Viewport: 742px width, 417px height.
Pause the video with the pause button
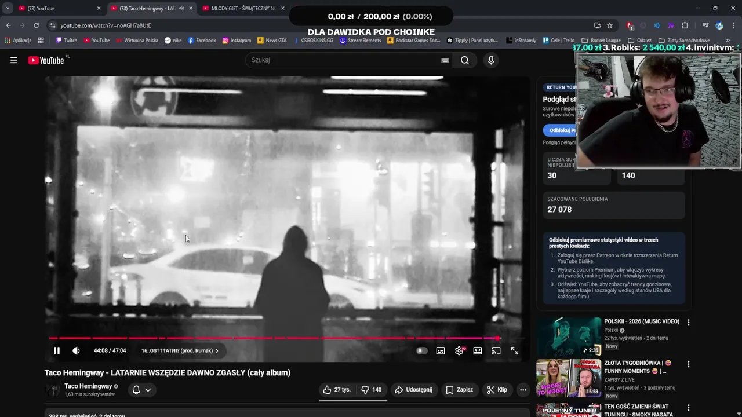(57, 350)
